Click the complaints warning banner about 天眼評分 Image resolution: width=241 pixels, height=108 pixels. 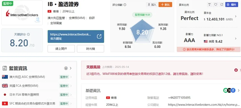click(x=209, y=50)
